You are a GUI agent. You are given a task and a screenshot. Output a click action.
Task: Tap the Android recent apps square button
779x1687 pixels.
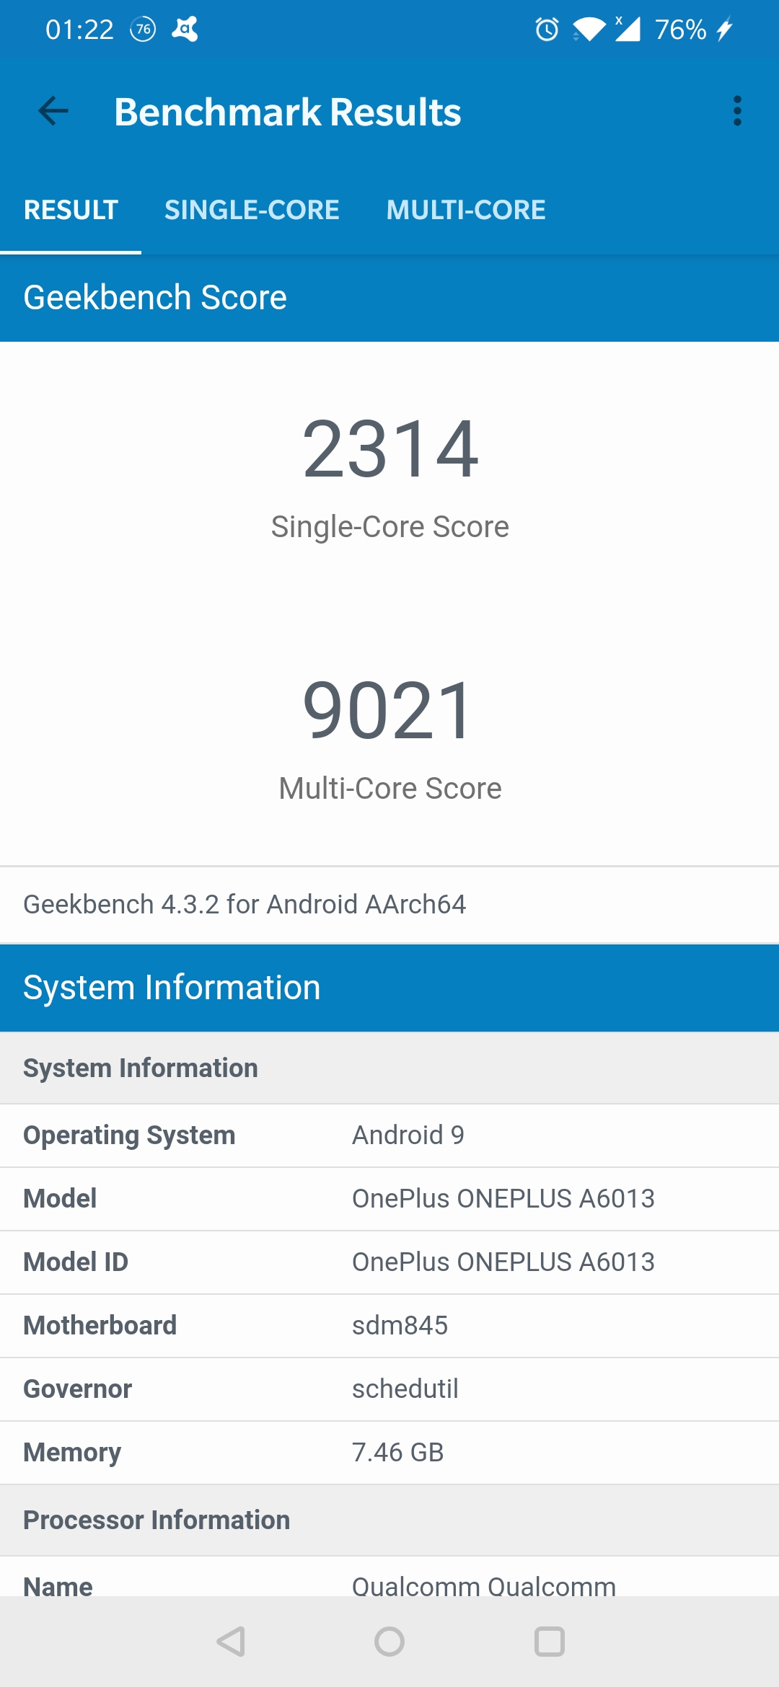coord(549,1642)
